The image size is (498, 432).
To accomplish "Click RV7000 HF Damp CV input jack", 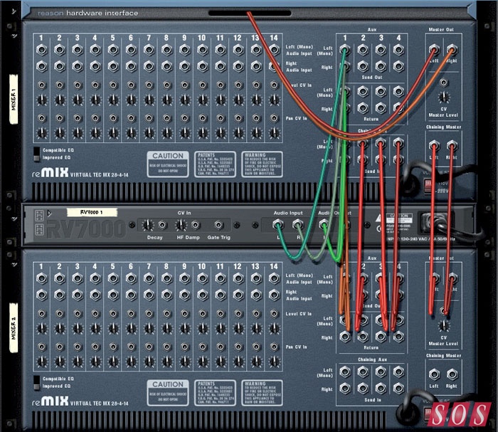I will tap(196, 225).
